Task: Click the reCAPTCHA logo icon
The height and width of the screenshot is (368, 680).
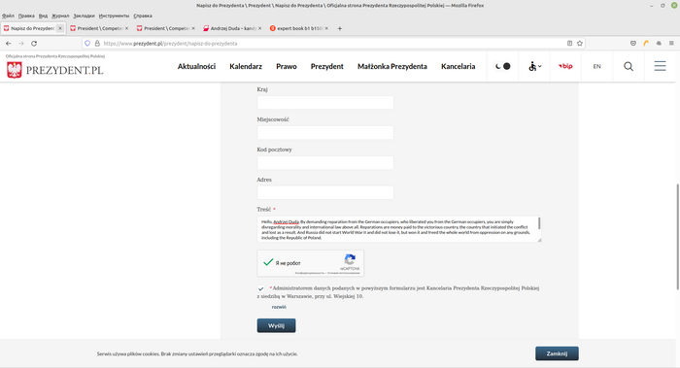Action: click(350, 259)
